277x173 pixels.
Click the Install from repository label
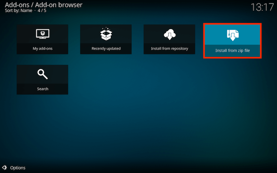pos(169,48)
